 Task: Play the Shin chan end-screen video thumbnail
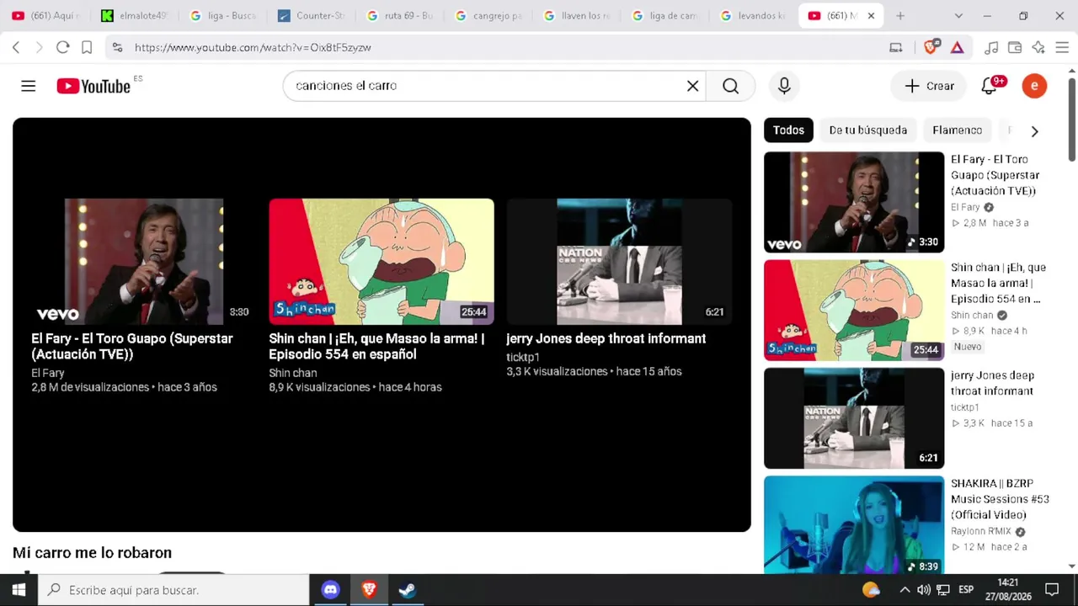coord(382,262)
